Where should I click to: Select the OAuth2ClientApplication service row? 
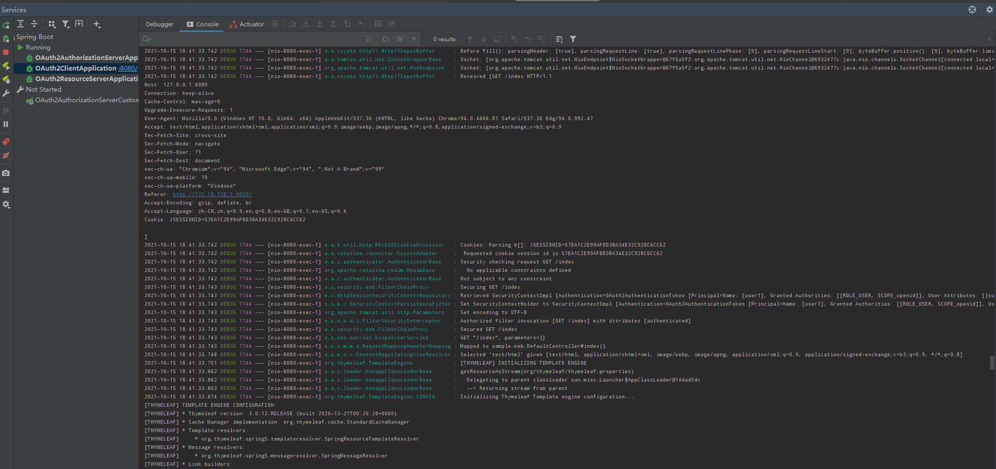[x=76, y=69]
